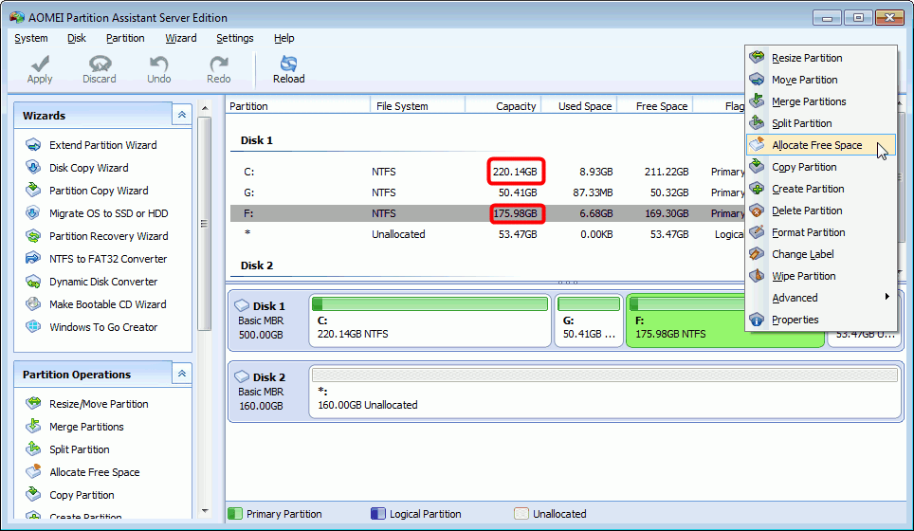Click Resize/Move Partition icon in sidebar
This screenshot has width=914, height=531.
(x=33, y=403)
